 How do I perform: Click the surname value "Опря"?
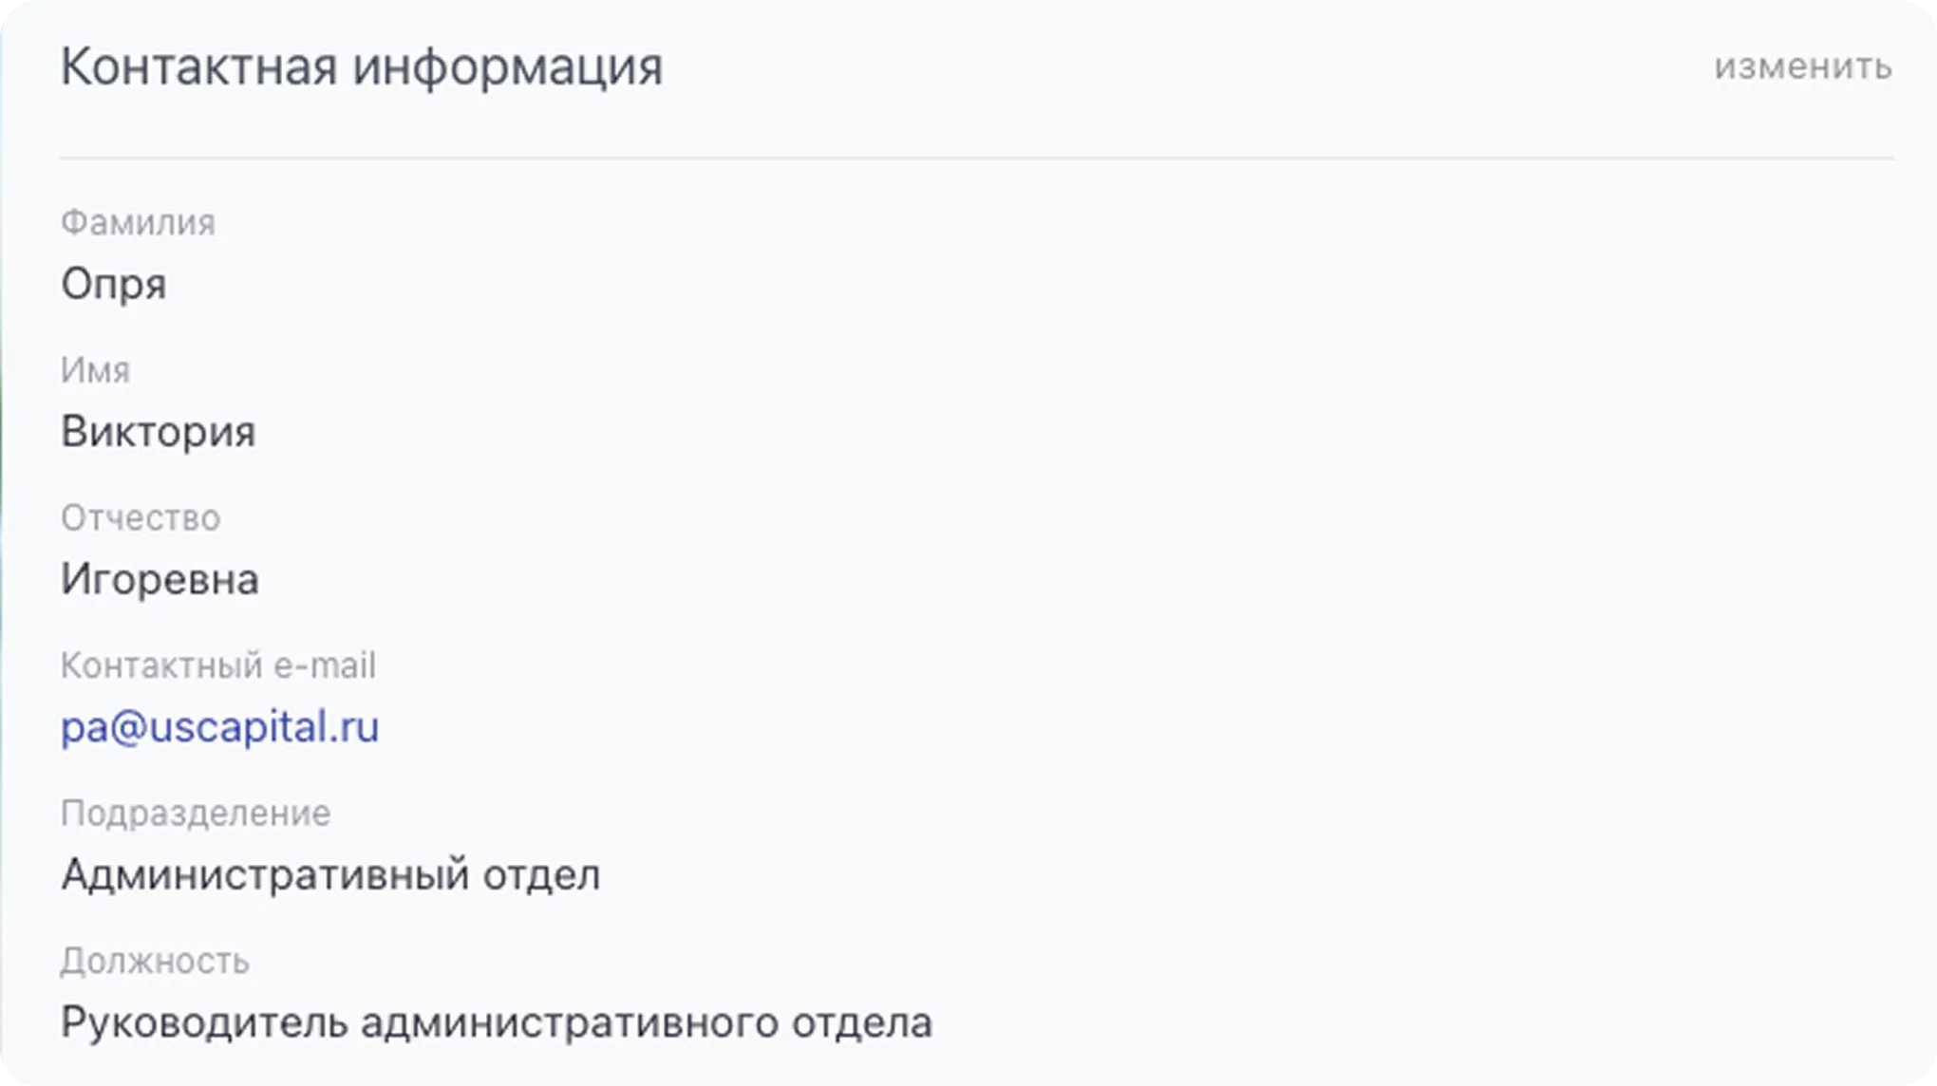114,285
